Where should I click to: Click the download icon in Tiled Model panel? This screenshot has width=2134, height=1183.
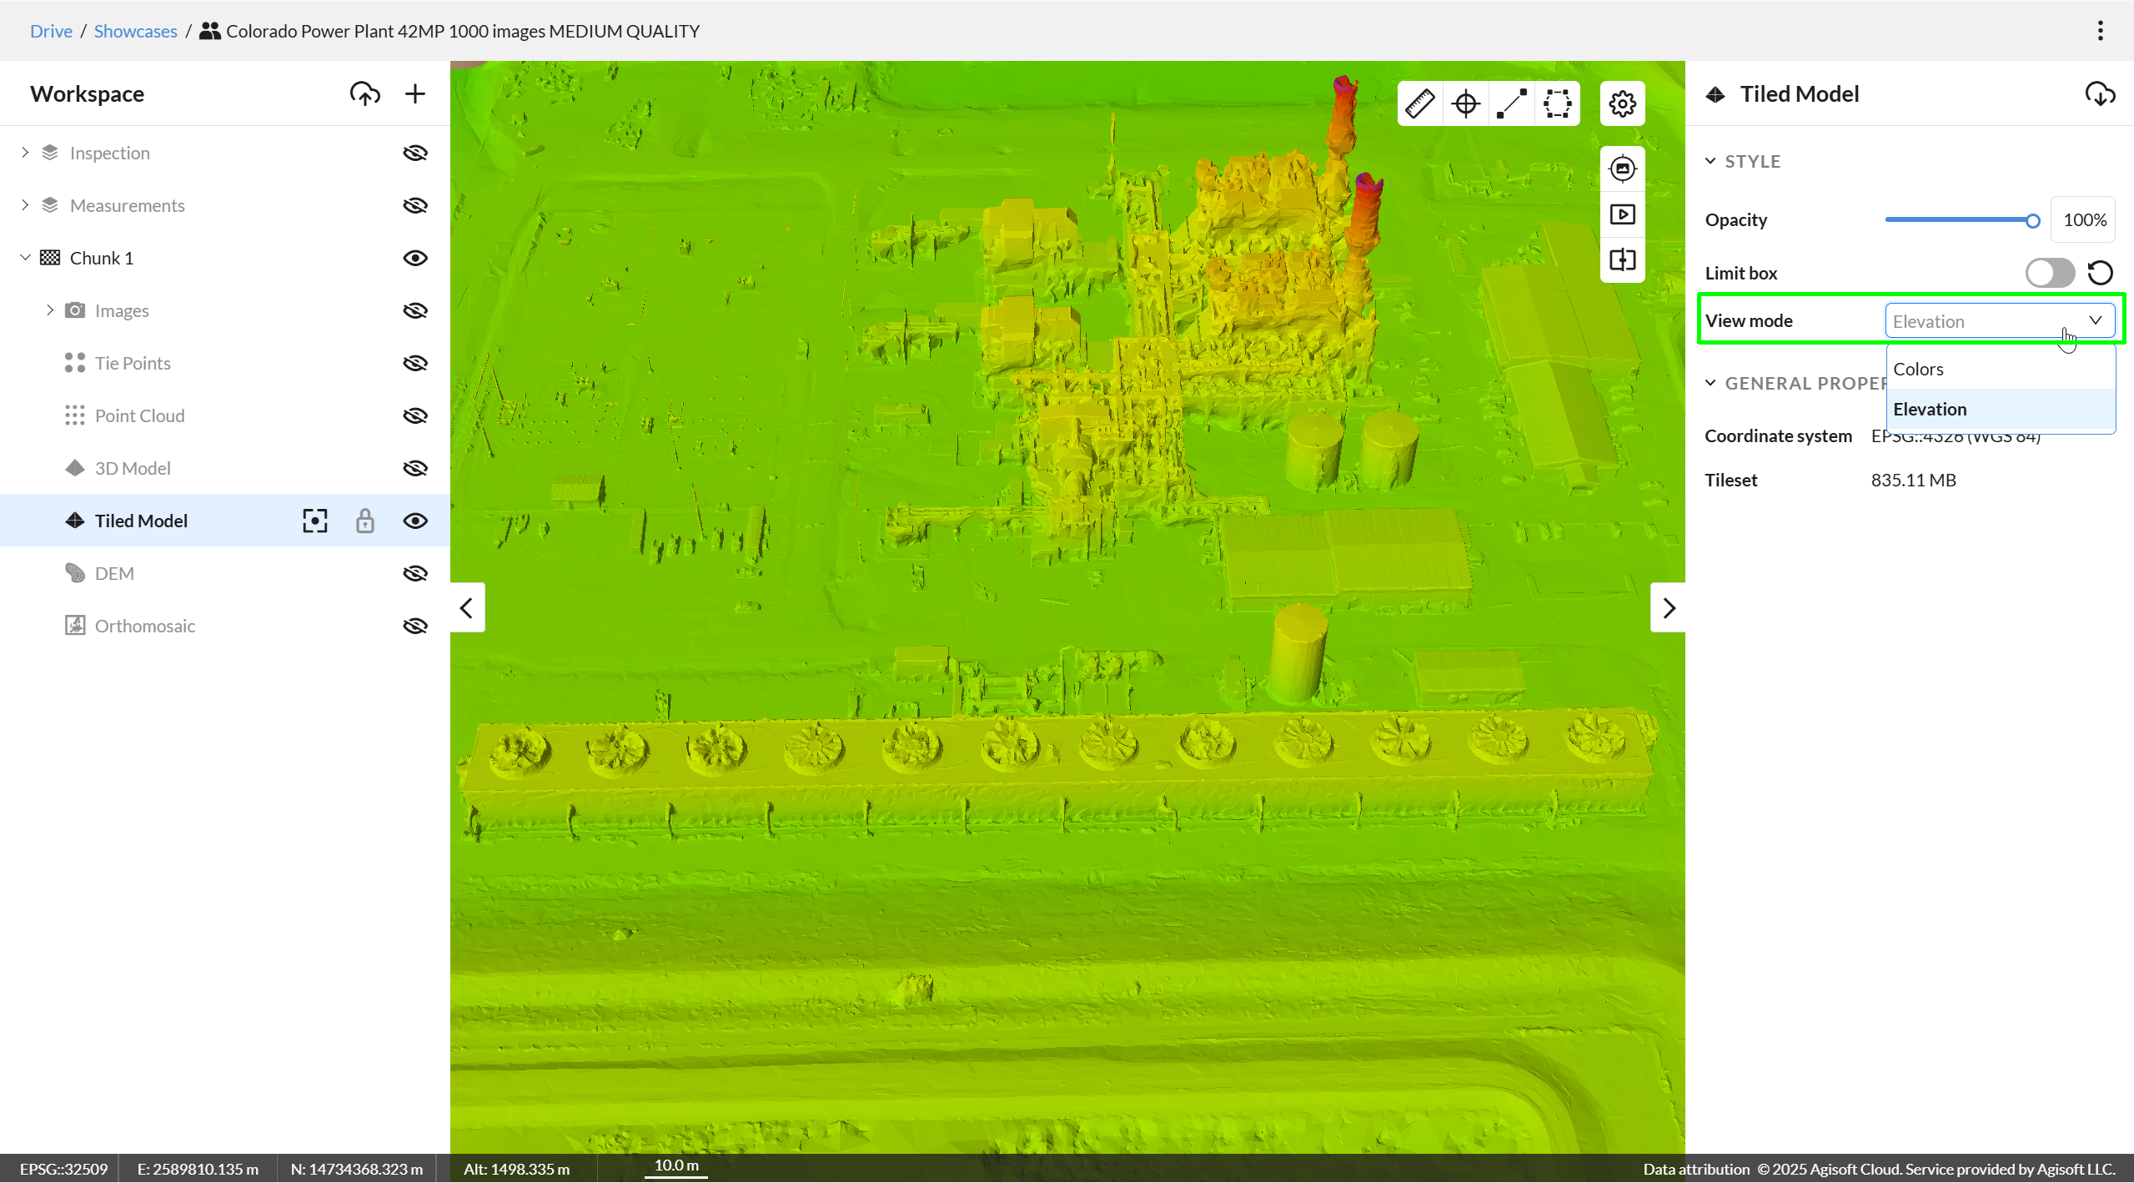coord(2099,93)
